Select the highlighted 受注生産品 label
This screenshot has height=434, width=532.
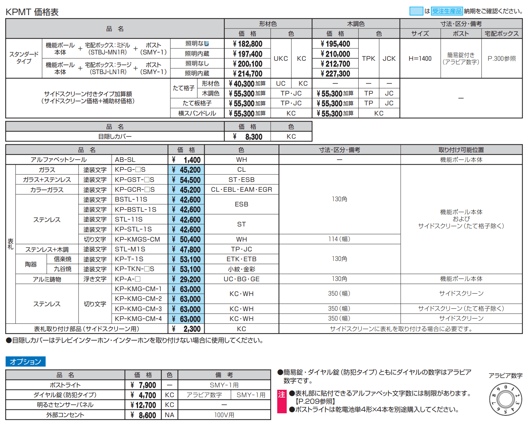447,11
